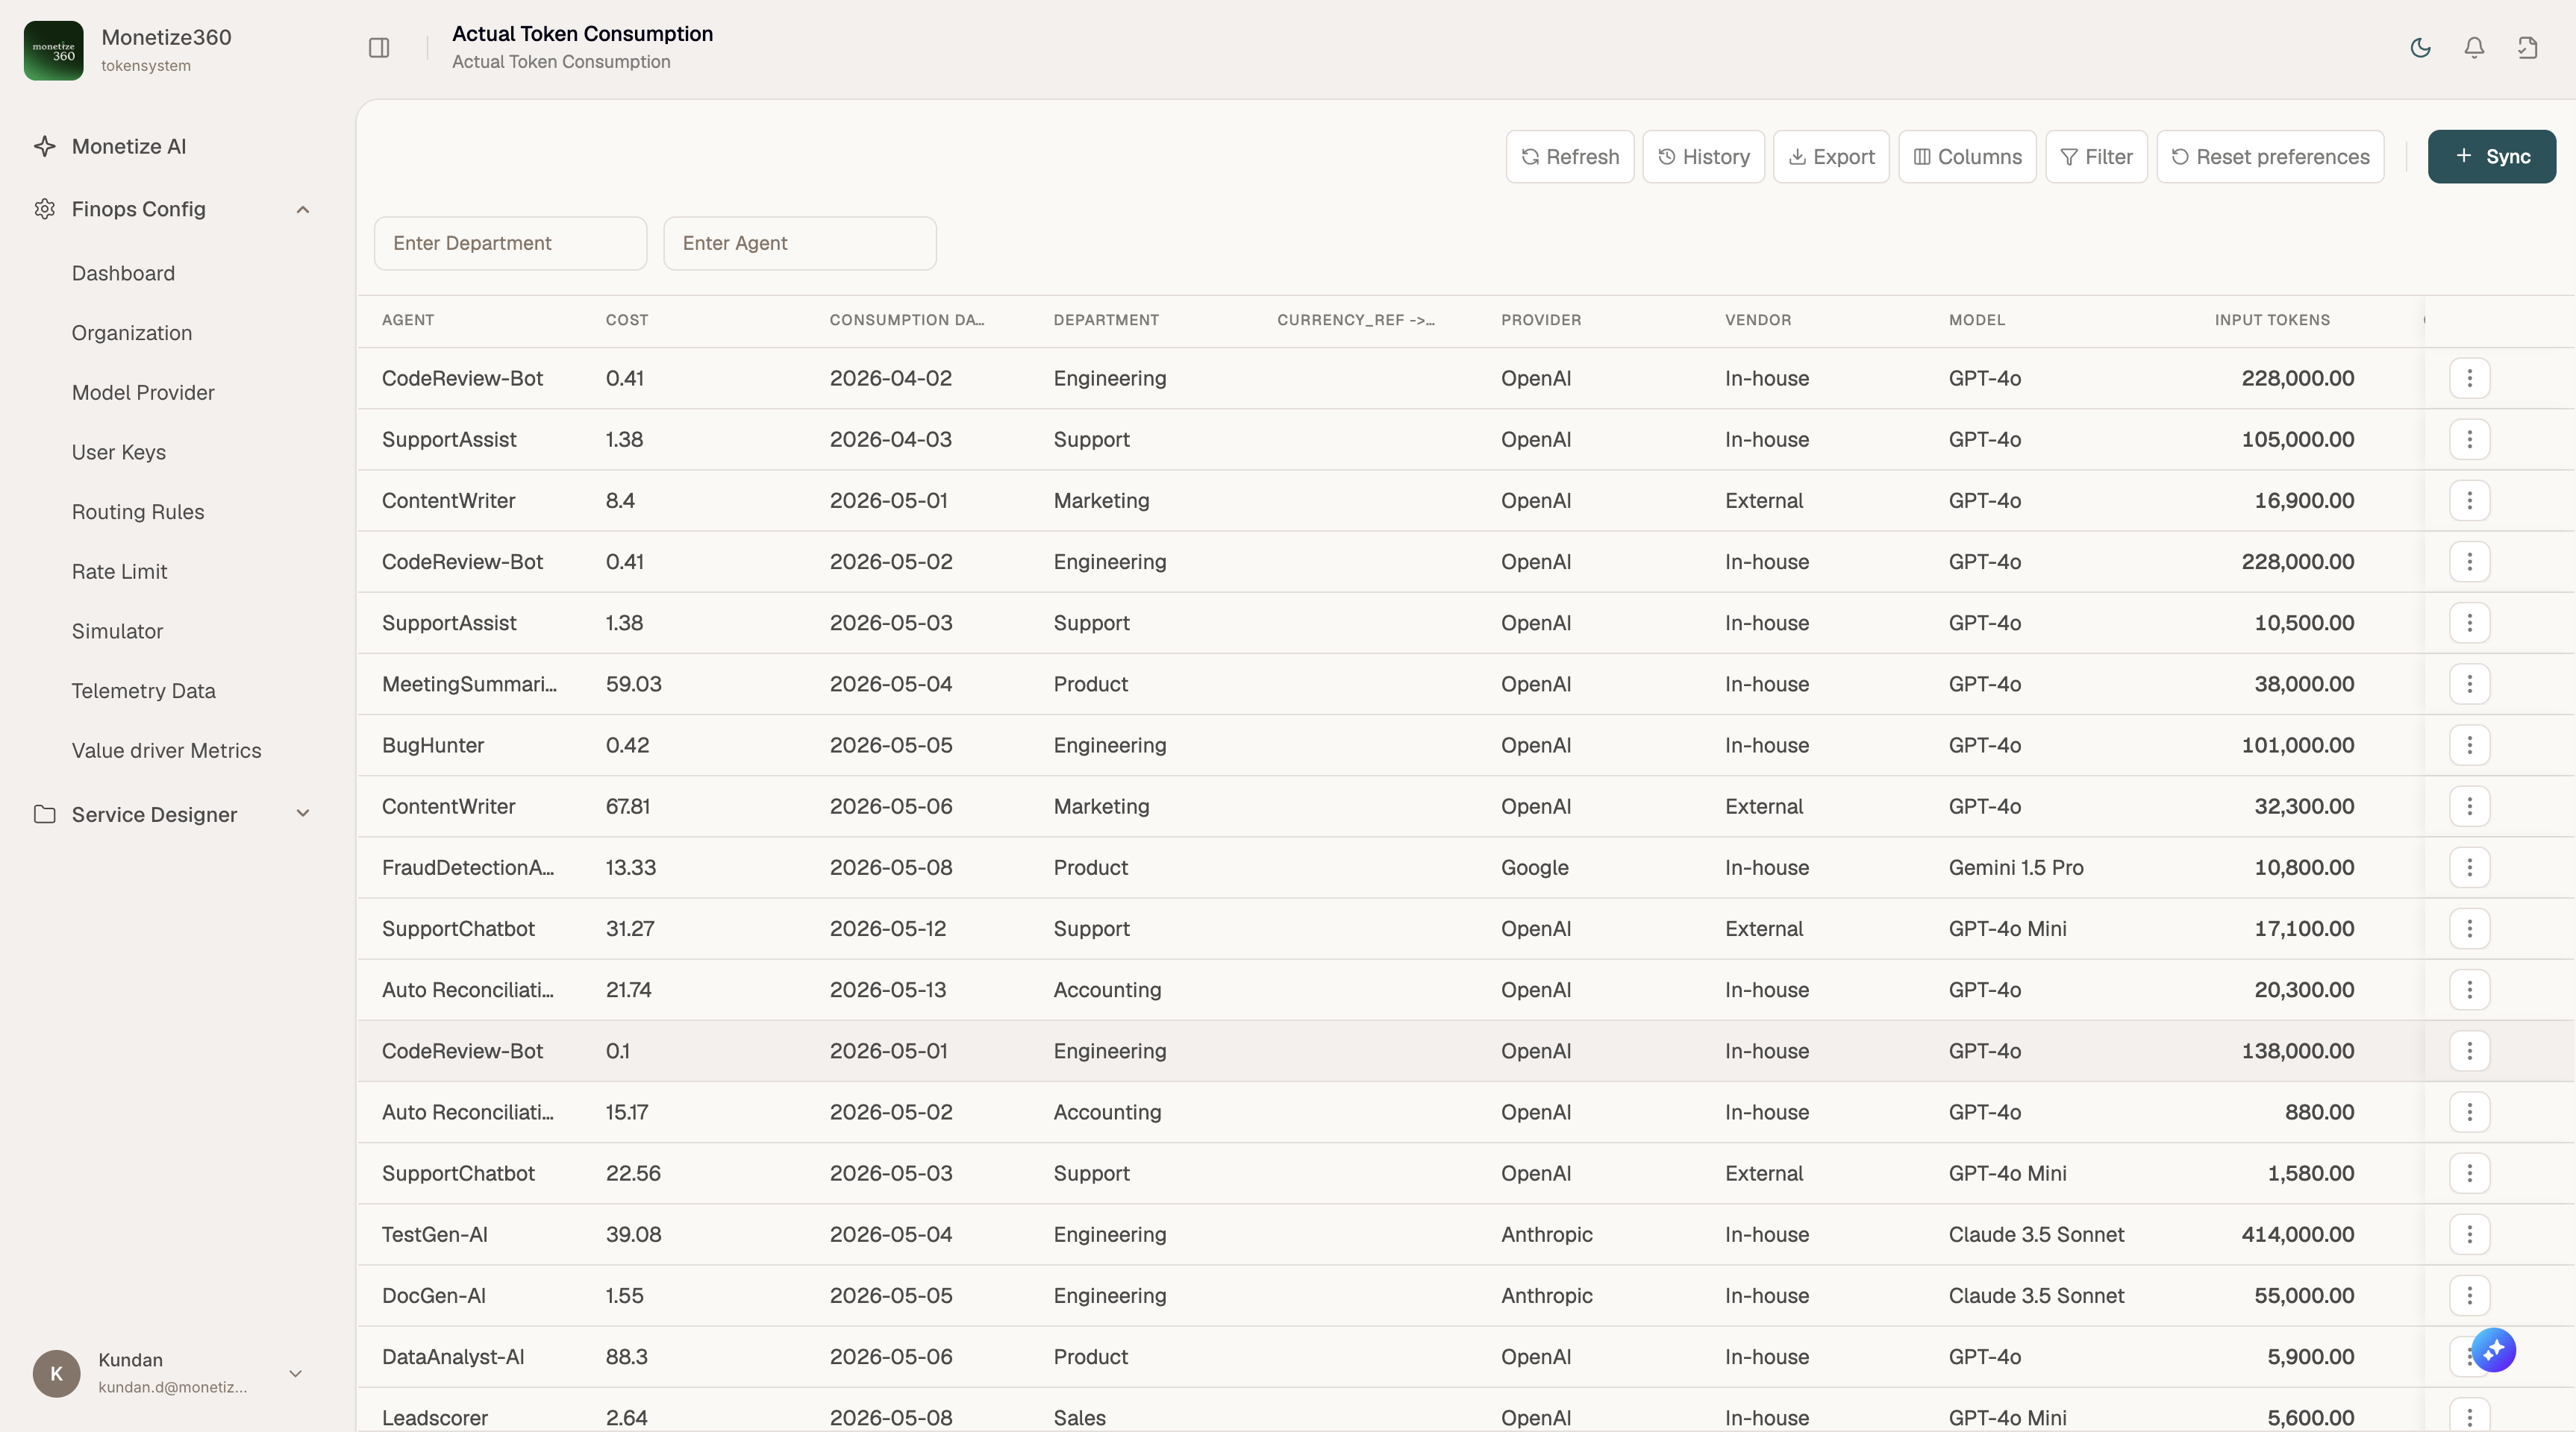Sort by DEPARTMENT column header

pos(1106,320)
